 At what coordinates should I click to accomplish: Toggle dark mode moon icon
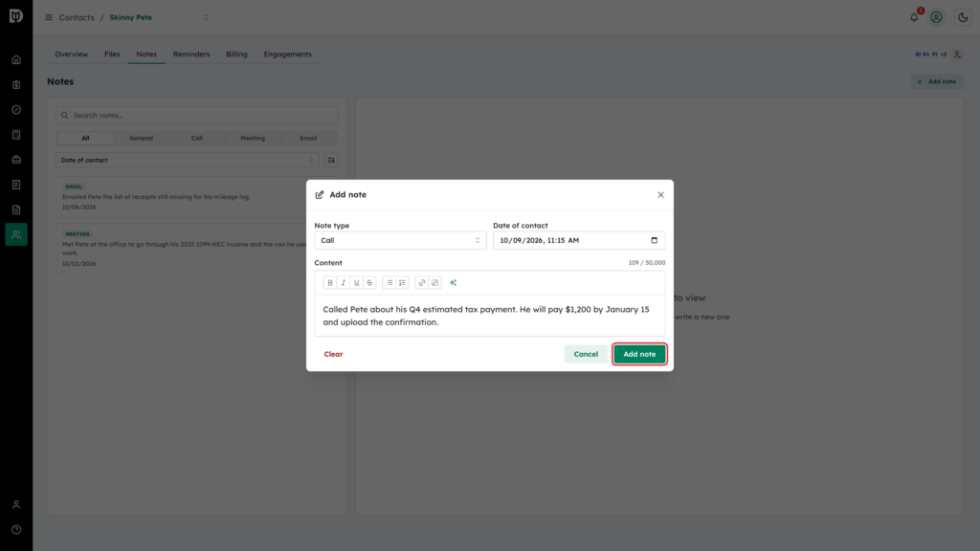pyautogui.click(x=963, y=17)
